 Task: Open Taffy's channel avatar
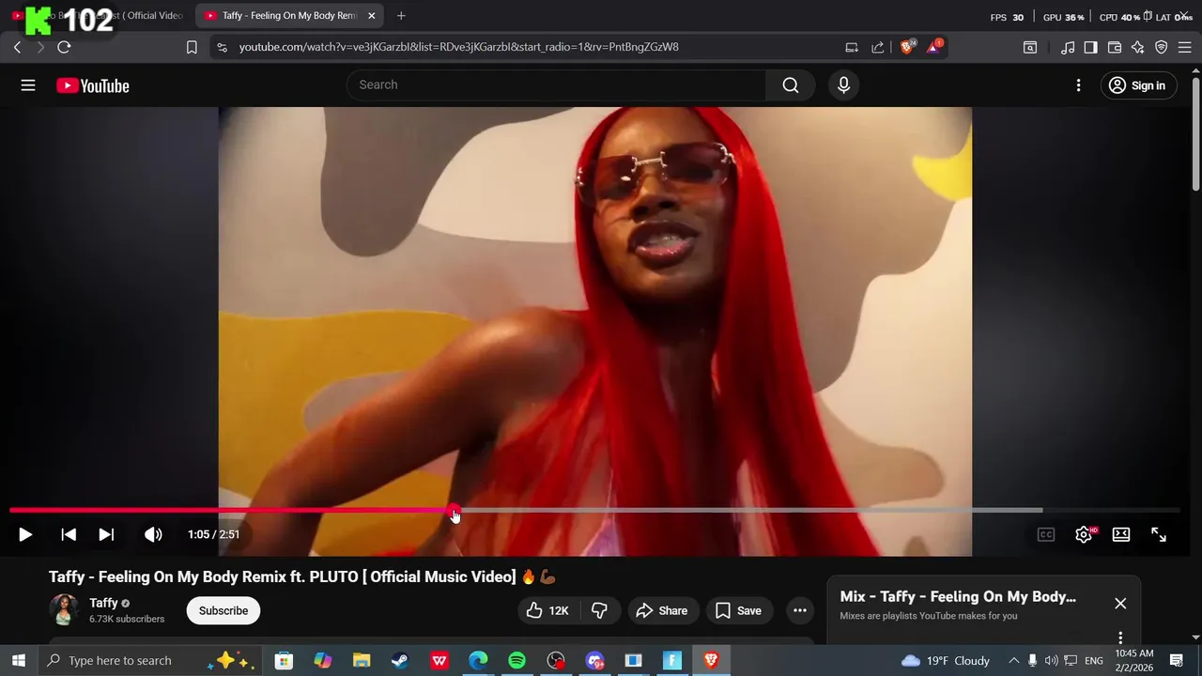click(64, 610)
